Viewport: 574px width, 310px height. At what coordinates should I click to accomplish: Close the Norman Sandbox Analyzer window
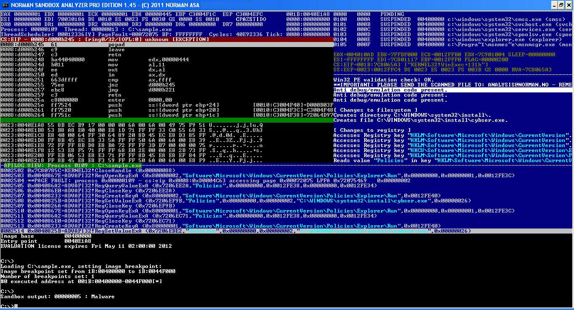(569, 5)
